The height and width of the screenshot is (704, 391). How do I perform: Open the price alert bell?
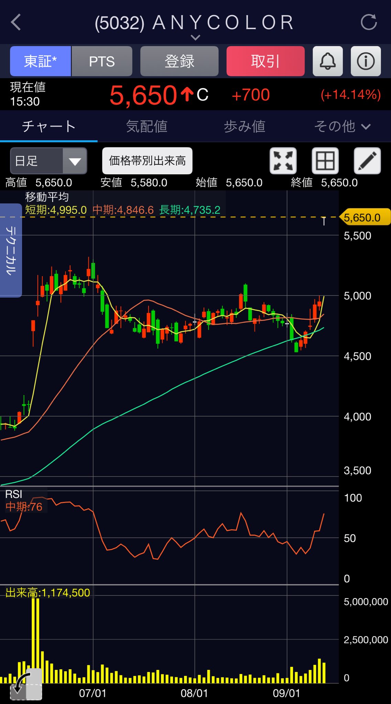(x=328, y=61)
